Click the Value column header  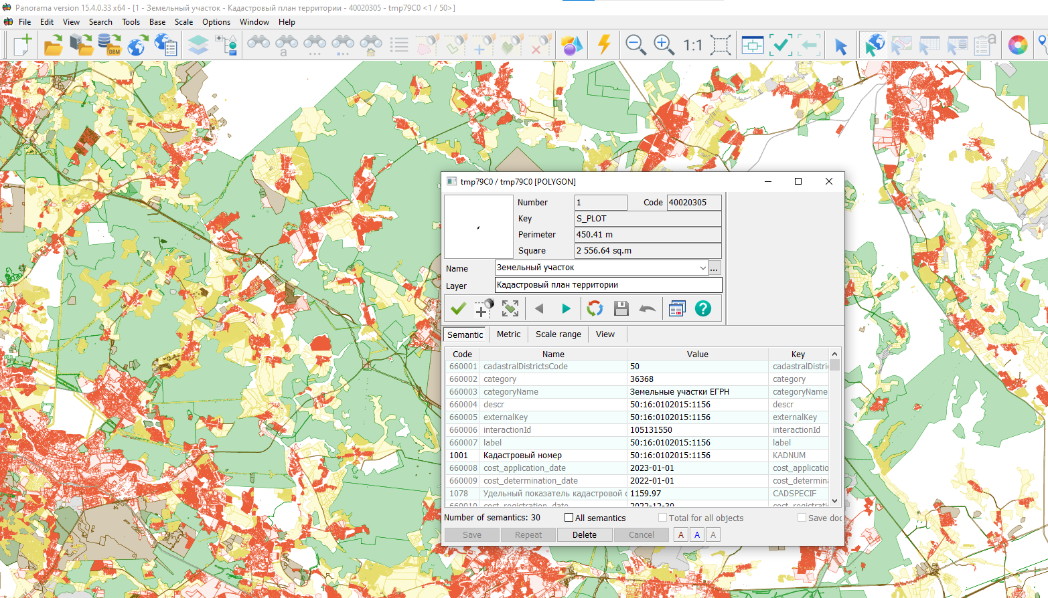coord(697,354)
